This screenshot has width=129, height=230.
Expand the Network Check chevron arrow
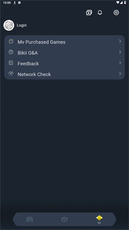120,74
